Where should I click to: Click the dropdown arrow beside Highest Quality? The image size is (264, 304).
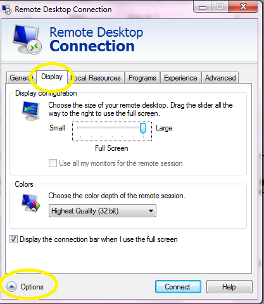tap(151, 211)
